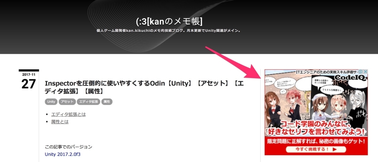Select the Unity tag
378x162 pixels.
tap(51, 102)
